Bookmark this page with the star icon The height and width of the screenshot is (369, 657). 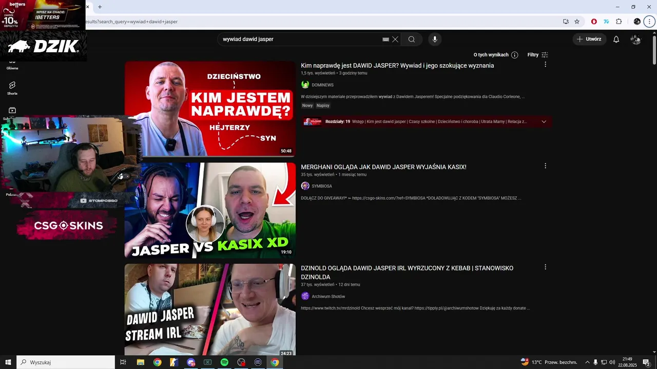[x=577, y=22]
